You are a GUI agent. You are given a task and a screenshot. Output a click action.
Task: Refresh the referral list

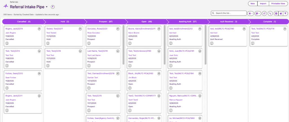(x=264, y=13)
